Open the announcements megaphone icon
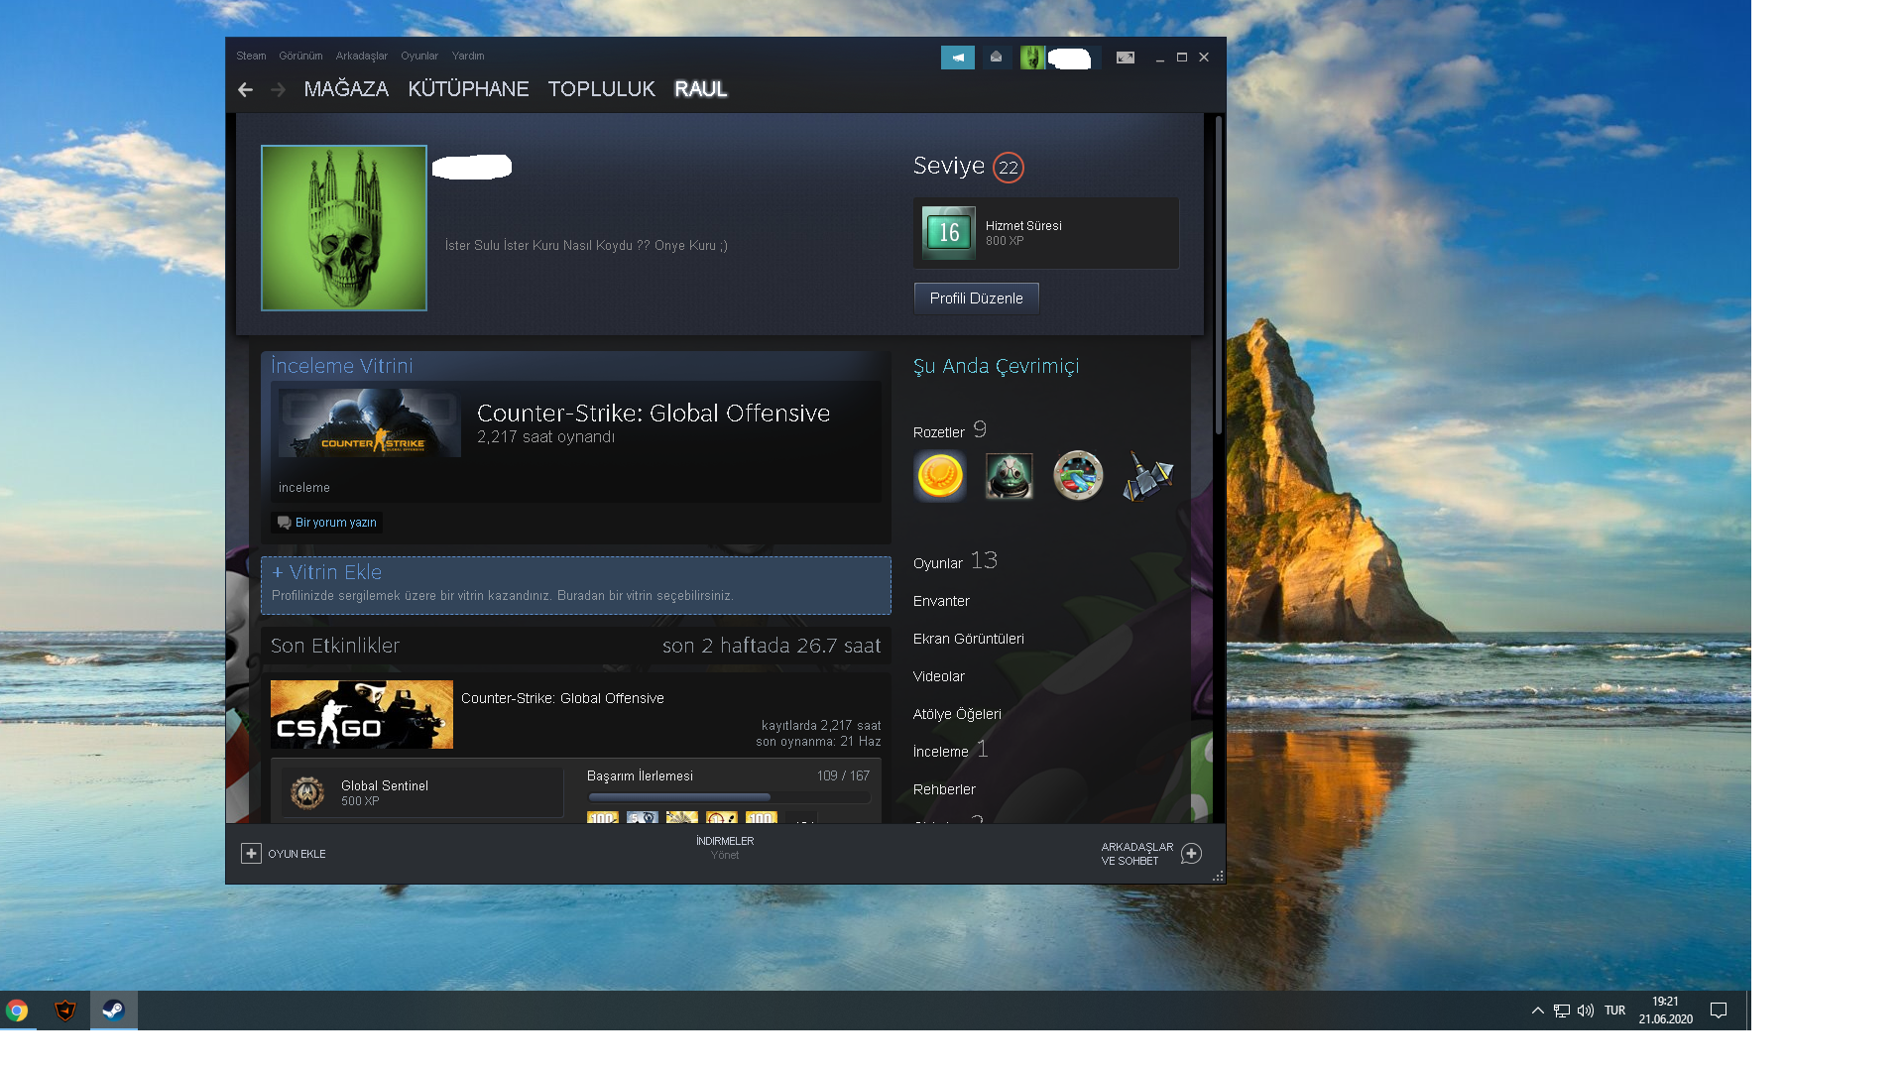 point(958,58)
